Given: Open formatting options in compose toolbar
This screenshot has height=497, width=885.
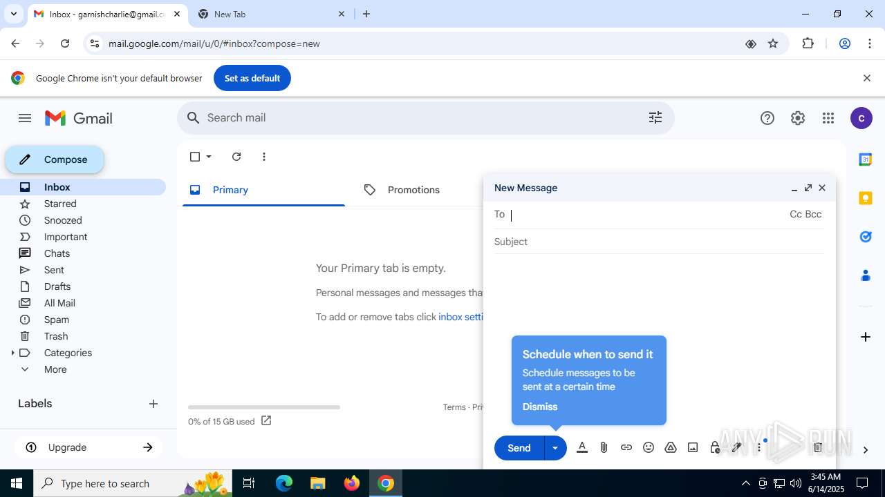Looking at the screenshot, I should coord(582,447).
